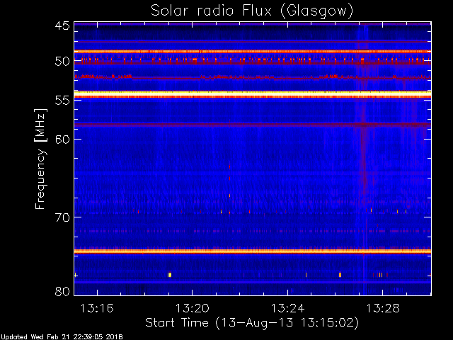Click the bright yellow band near 54 MHz
The height and width of the screenshot is (340, 453).
253,93
